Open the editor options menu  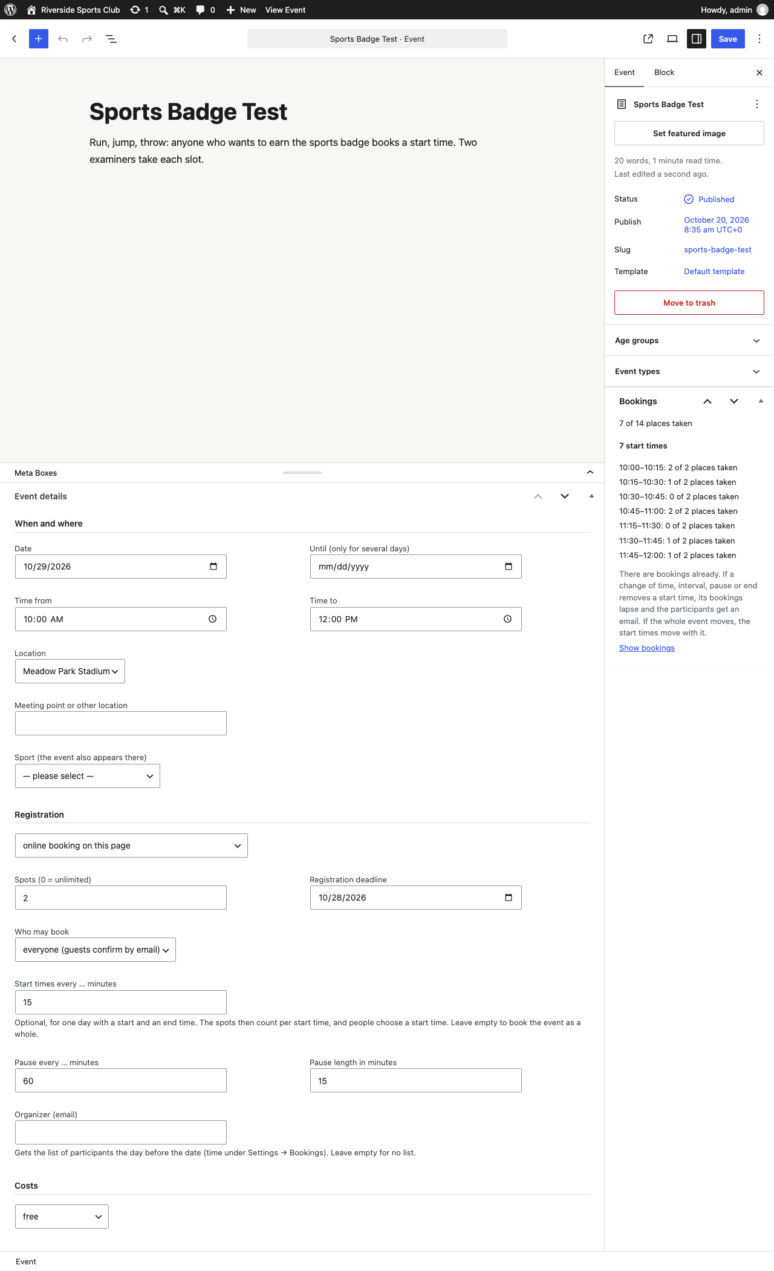tap(759, 39)
